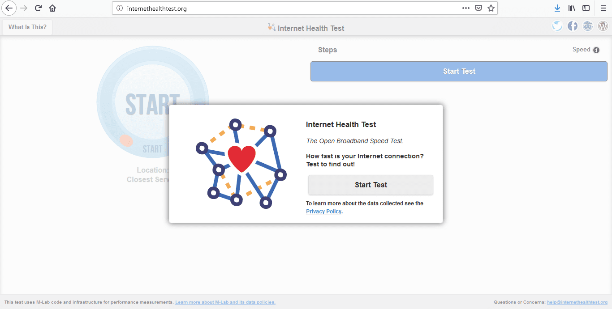Click the browser forward arrow
Image resolution: width=612 pixels, height=309 pixels.
click(x=24, y=8)
